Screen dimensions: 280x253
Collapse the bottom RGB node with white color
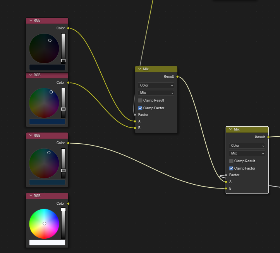click(31, 196)
